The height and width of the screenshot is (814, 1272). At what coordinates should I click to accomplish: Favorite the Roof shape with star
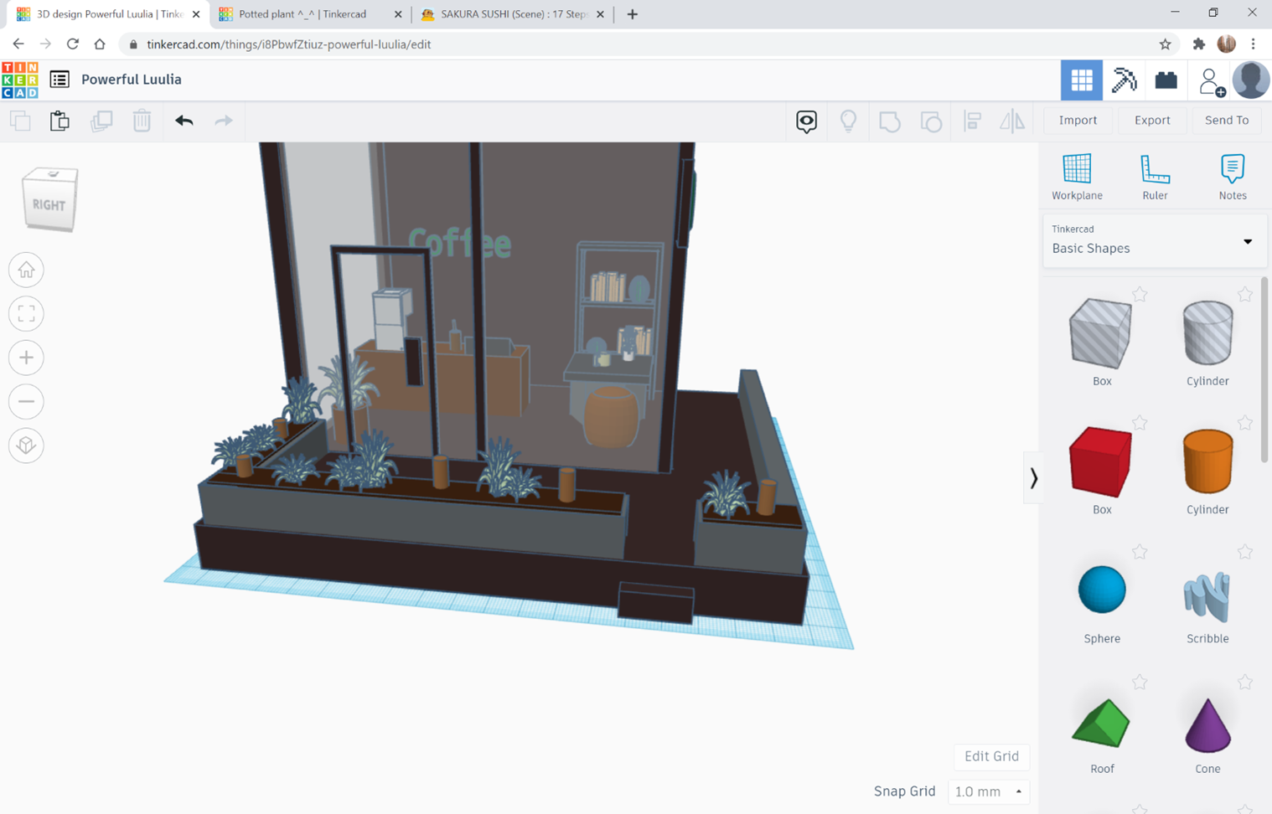point(1140,683)
